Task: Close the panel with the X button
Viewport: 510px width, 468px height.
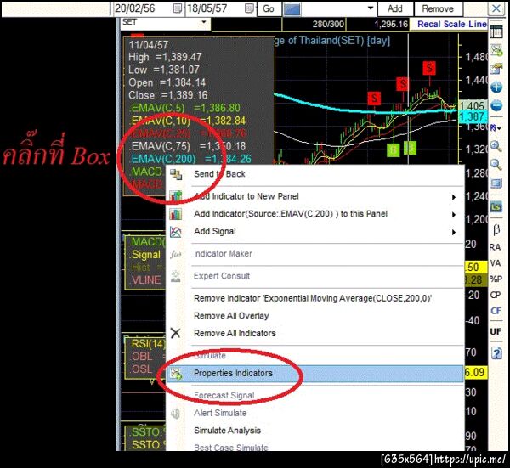Action: click(x=496, y=8)
